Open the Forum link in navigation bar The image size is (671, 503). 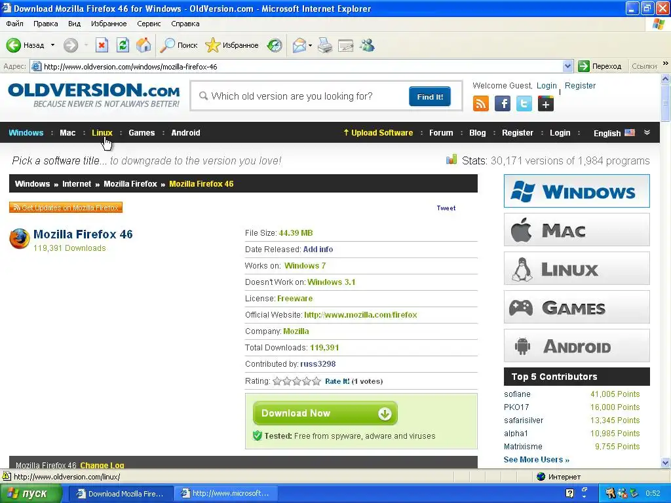click(441, 132)
